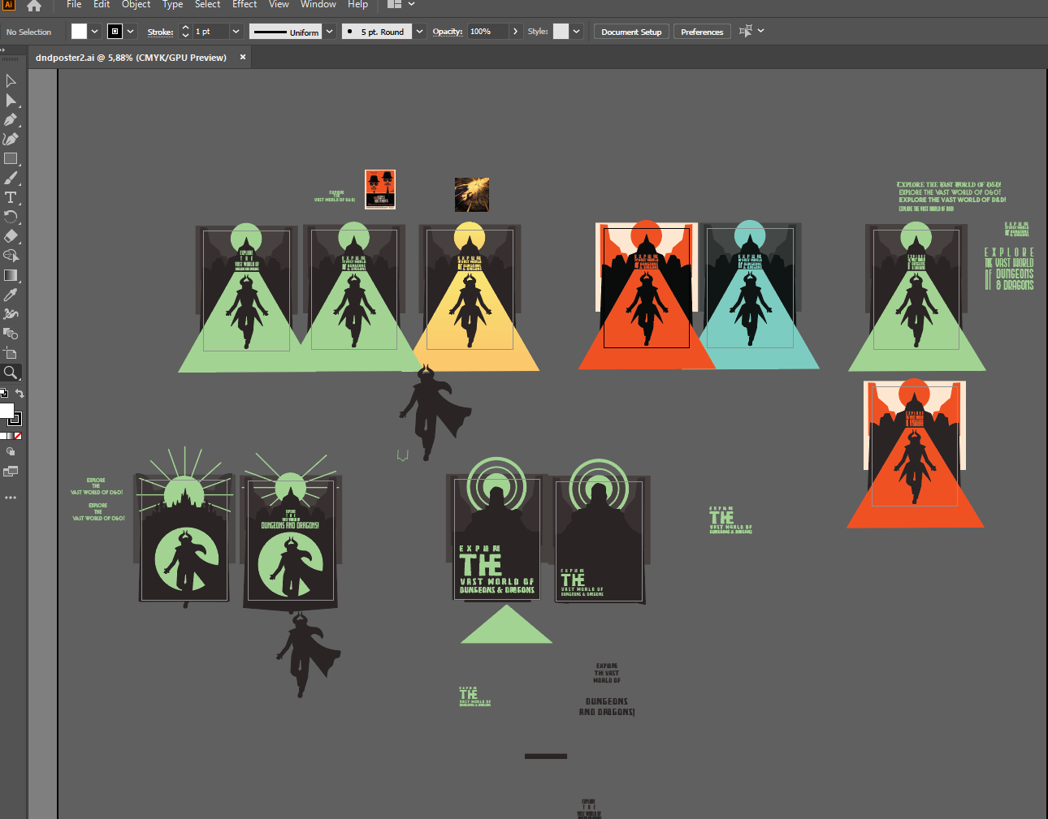Click the control bar Fill swatch
This screenshot has height=819, width=1048.
pyautogui.click(x=79, y=32)
